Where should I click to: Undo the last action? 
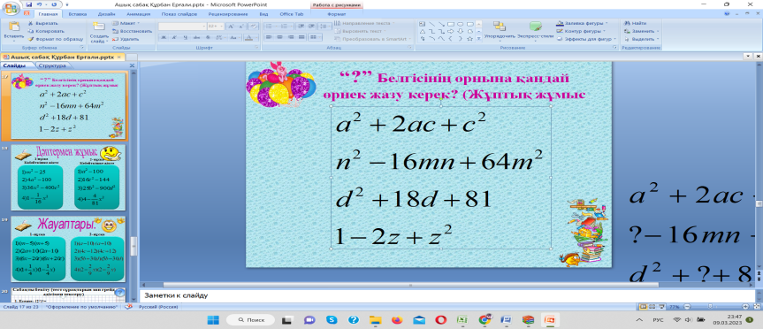(40, 4)
